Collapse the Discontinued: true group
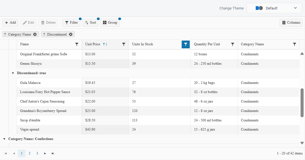305x160 pixels. 13,73
